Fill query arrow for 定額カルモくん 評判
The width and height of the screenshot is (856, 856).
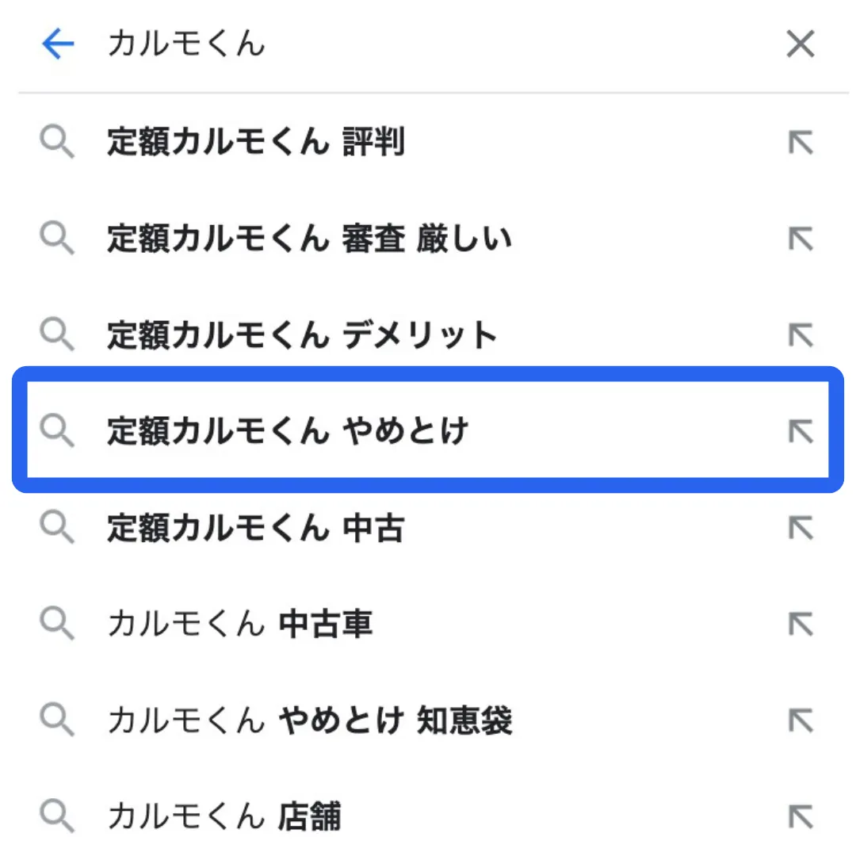pos(801,143)
